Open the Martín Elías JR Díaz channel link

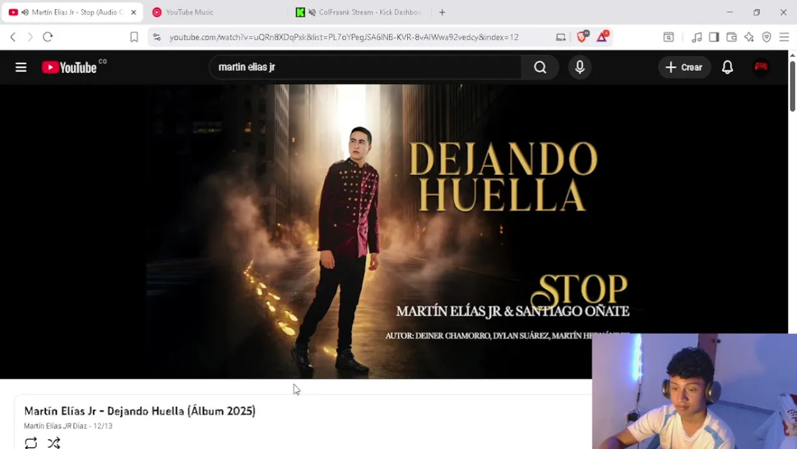(x=56, y=426)
